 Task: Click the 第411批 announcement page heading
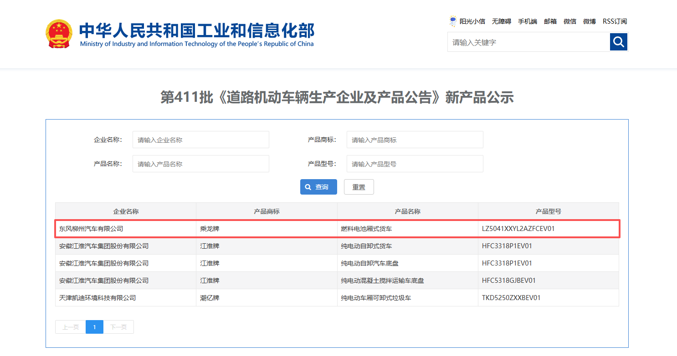click(x=337, y=97)
